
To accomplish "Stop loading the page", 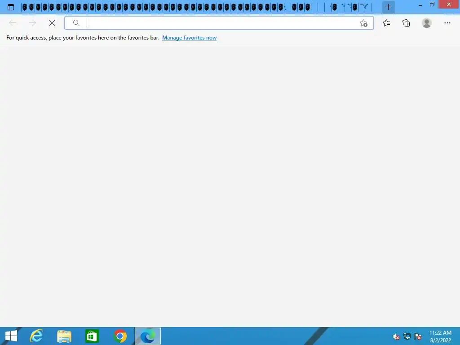I will coord(52,23).
